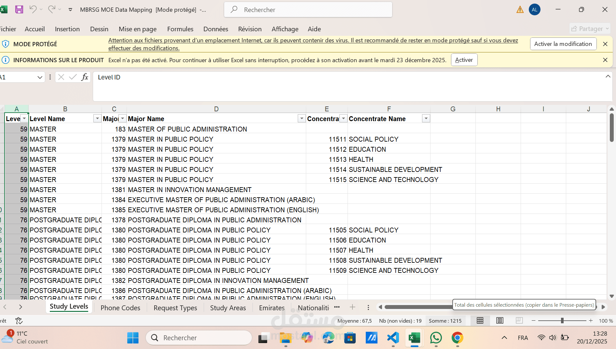Viewport: 616px width, 349px height.
Task: Open the Affichage ribbon tab
Action: pos(285,29)
